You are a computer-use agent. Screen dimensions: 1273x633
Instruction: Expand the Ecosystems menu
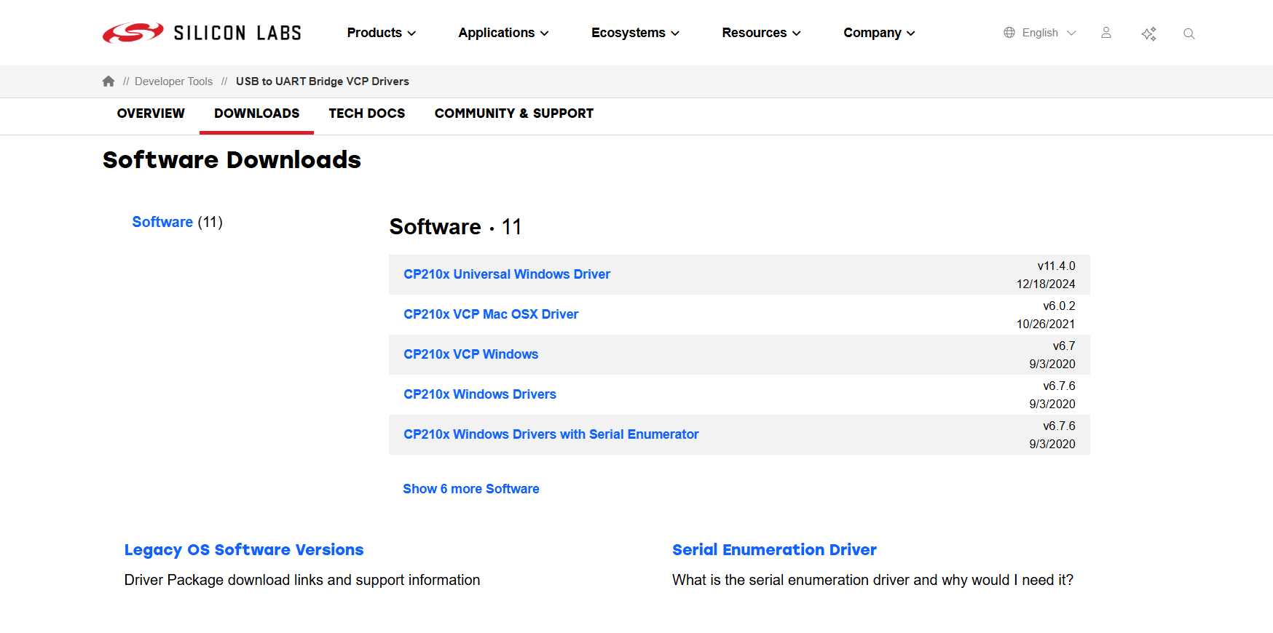pyautogui.click(x=635, y=33)
